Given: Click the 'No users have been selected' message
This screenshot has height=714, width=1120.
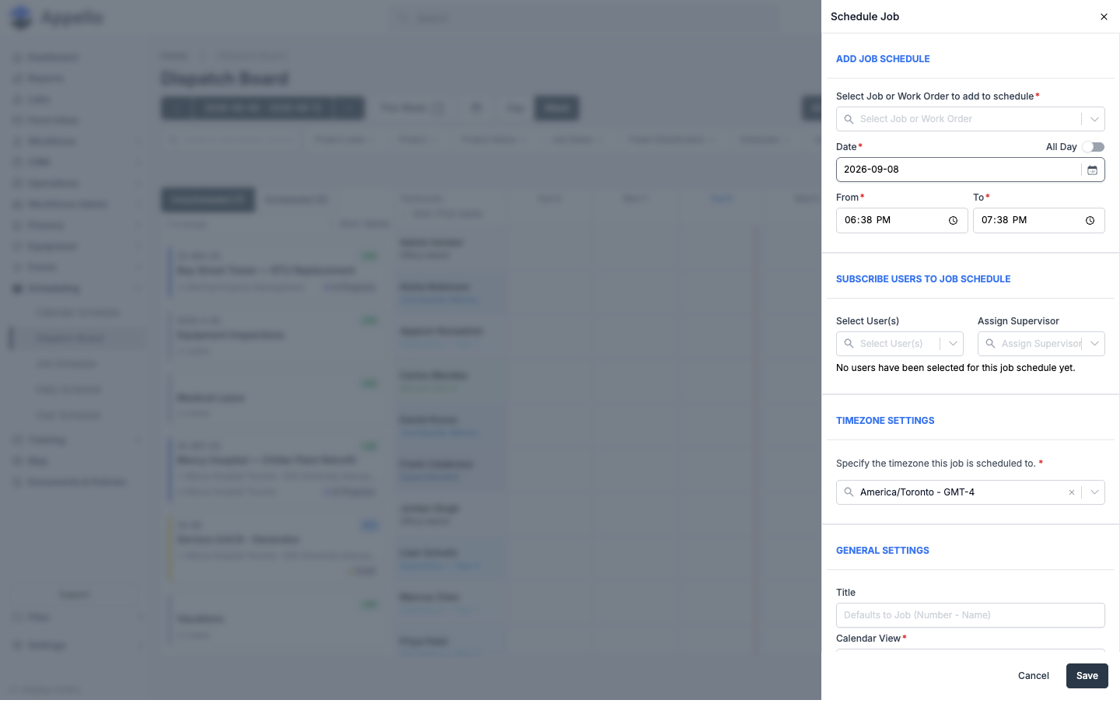Looking at the screenshot, I should click(956, 368).
